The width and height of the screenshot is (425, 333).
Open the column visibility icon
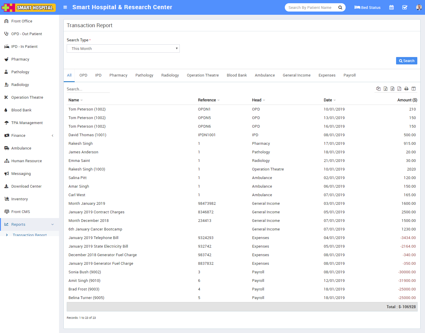[x=413, y=89]
